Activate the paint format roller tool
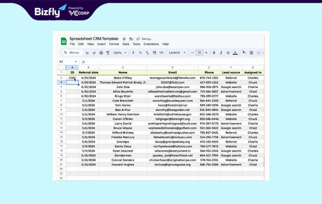The image size is (322, 204). click(x=108, y=53)
